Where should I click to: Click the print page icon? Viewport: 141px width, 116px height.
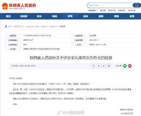[x=109, y=66]
